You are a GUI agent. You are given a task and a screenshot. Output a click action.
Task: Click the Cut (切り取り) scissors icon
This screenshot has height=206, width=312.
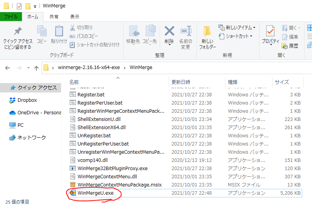pyautogui.click(x=72, y=28)
